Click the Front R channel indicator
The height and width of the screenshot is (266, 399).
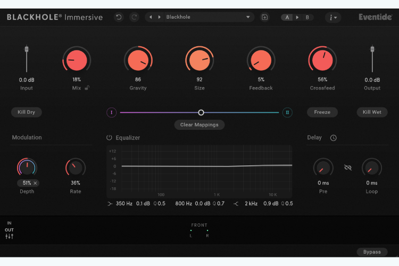click(x=207, y=233)
